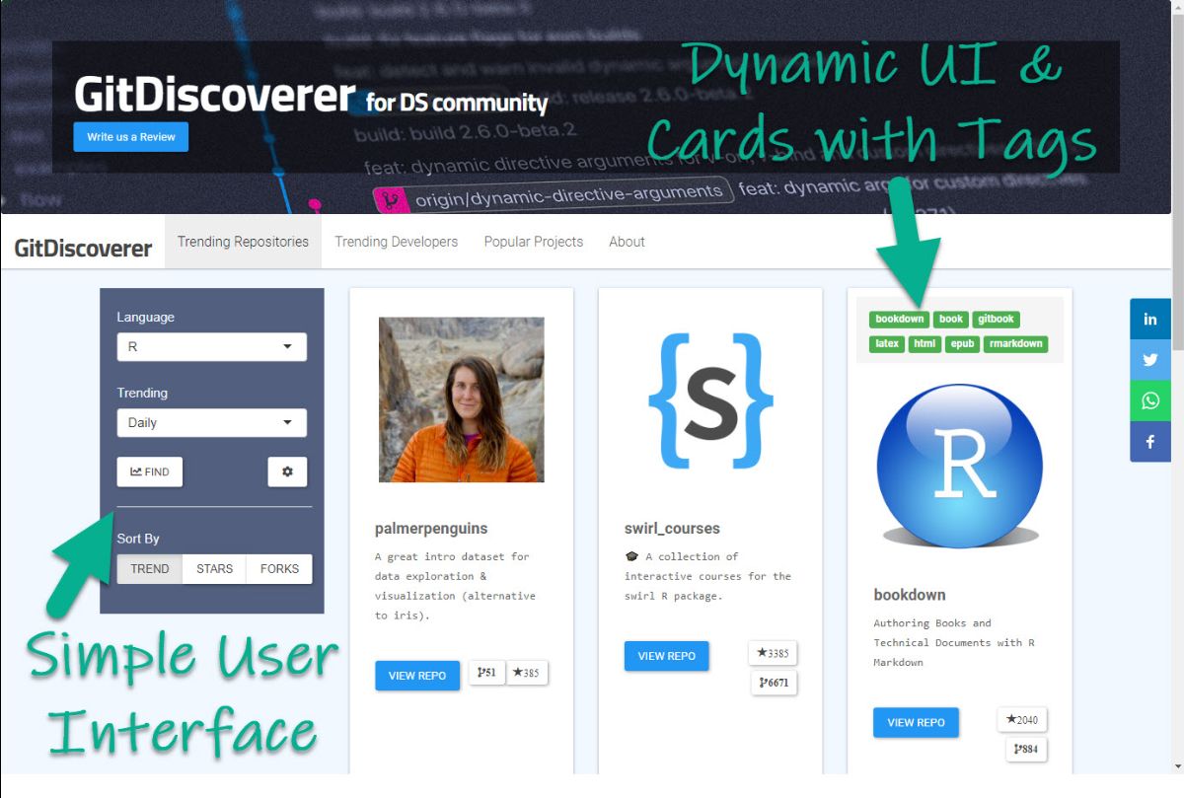
Task: Share the page via WhatsApp
Action: 1150,401
